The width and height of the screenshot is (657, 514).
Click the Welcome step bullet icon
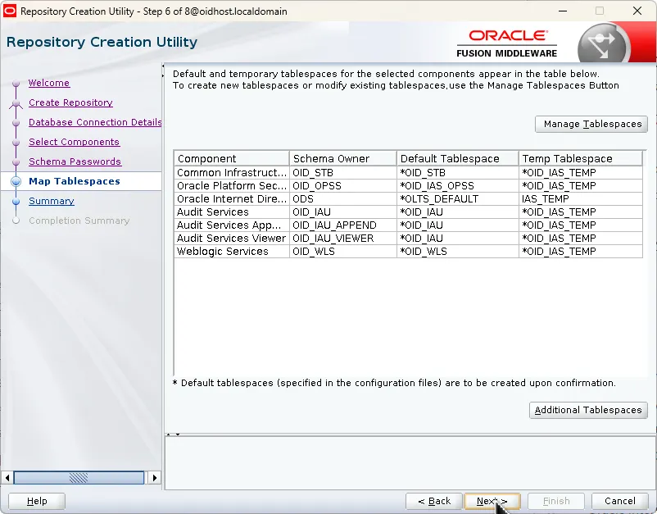[x=15, y=84]
